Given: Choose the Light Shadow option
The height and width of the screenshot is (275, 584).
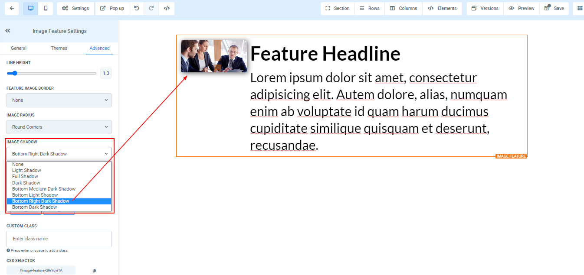Looking at the screenshot, I should [x=26, y=170].
